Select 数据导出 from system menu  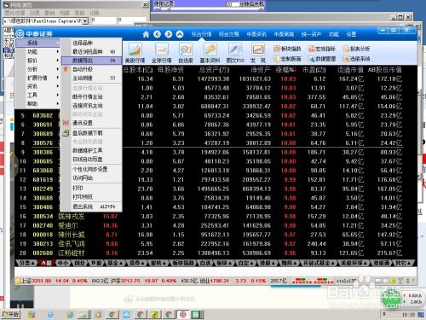point(91,61)
